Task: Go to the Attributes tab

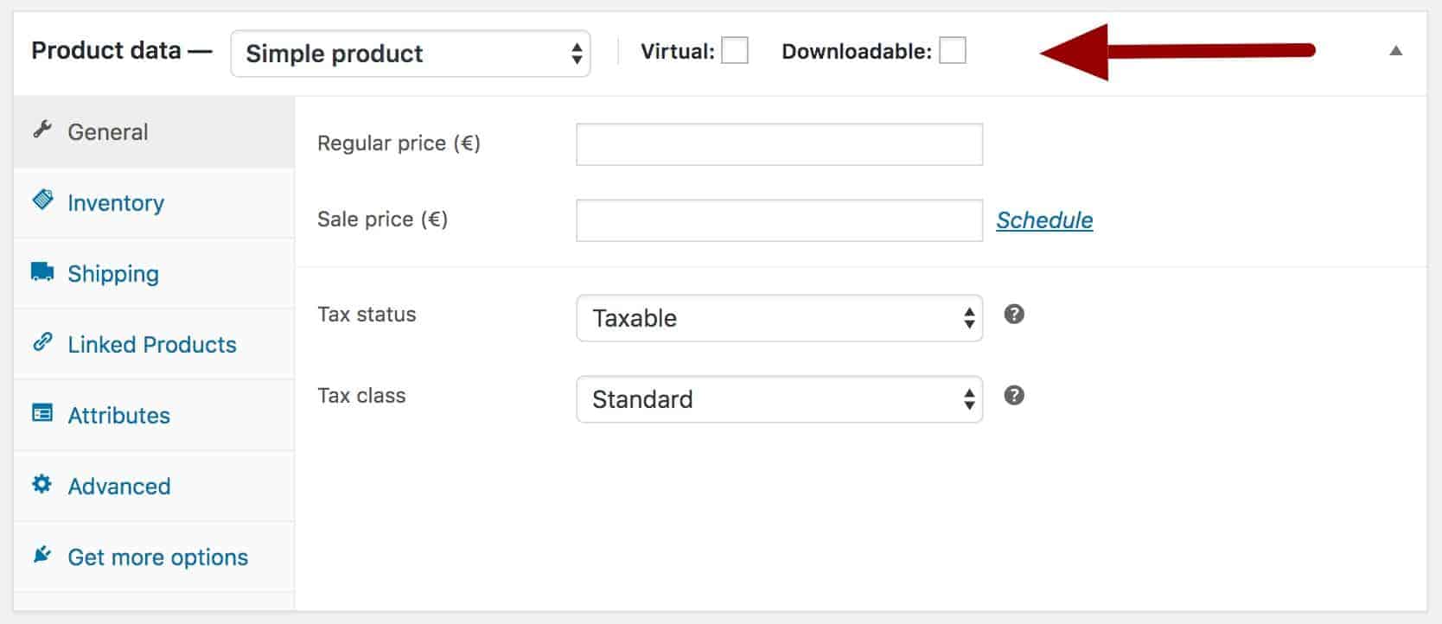Action: click(x=154, y=416)
